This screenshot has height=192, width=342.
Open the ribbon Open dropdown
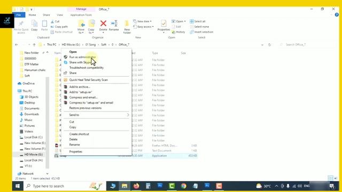coord(178,21)
